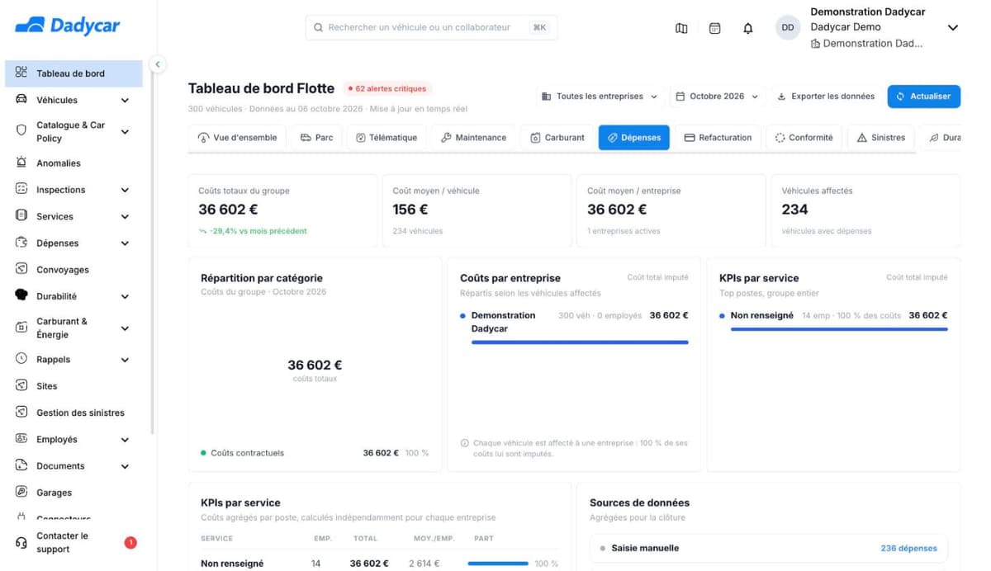Click the Durabilité leaf icon in sidebar
Image resolution: width=991 pixels, height=571 pixels.
21,295
